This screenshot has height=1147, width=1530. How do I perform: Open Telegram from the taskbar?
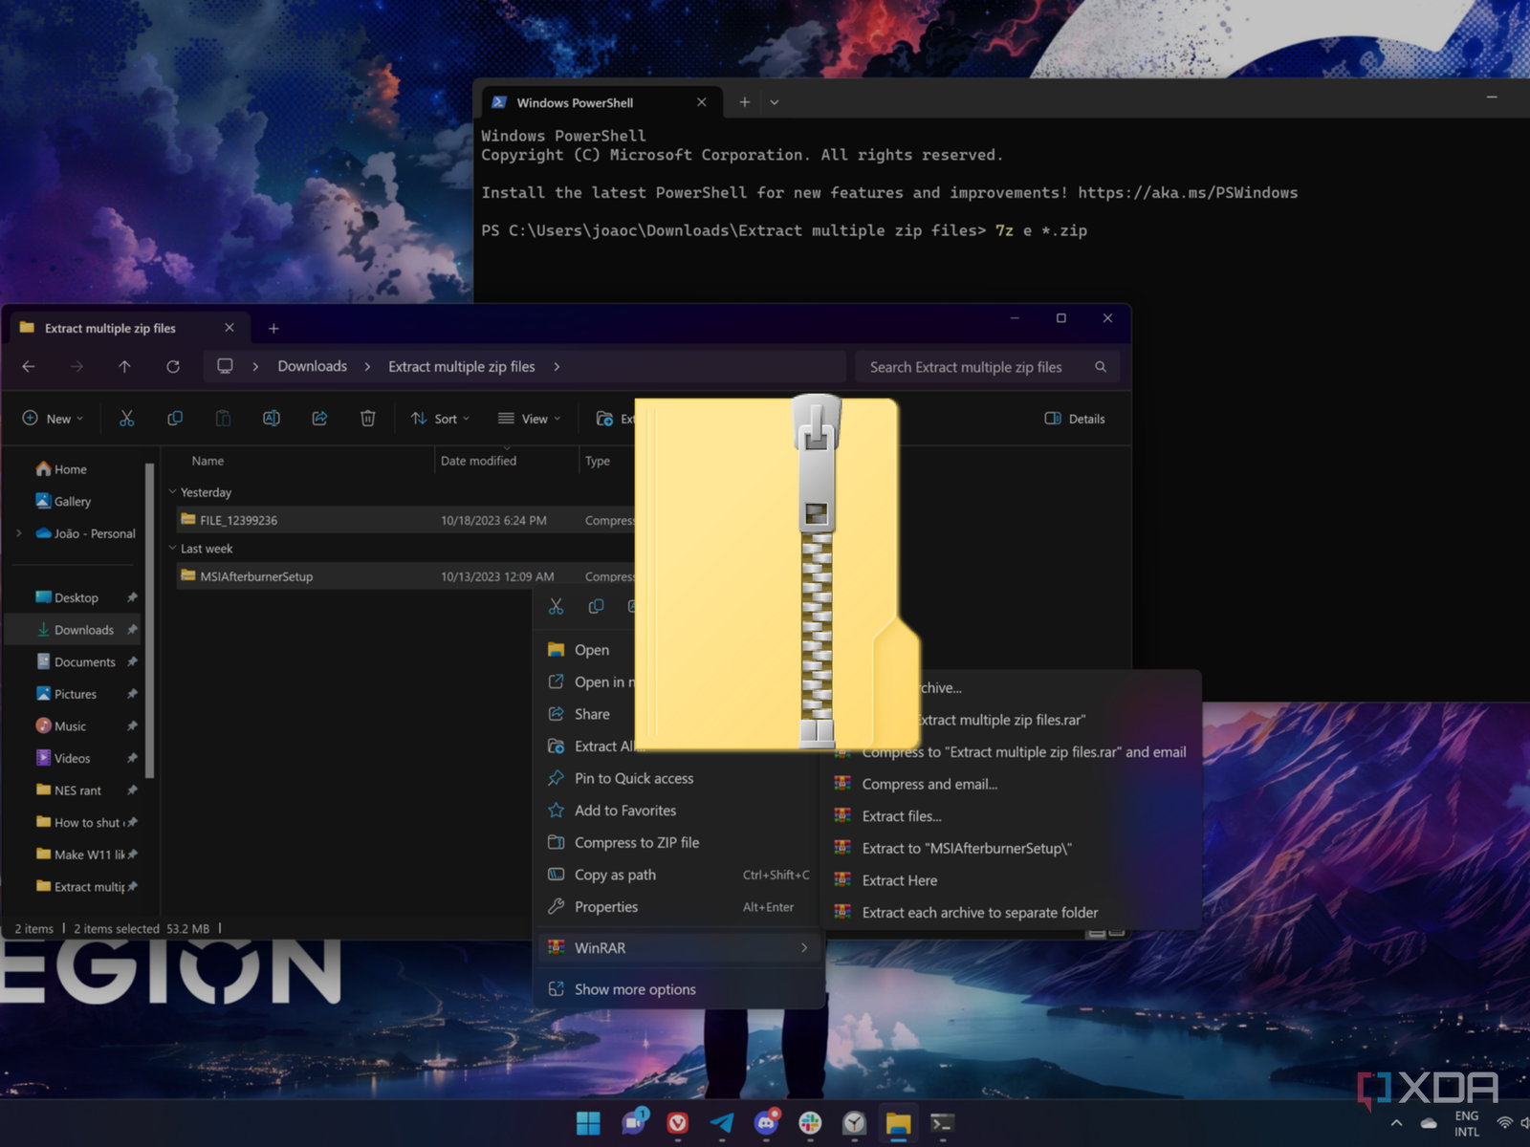point(722,1123)
